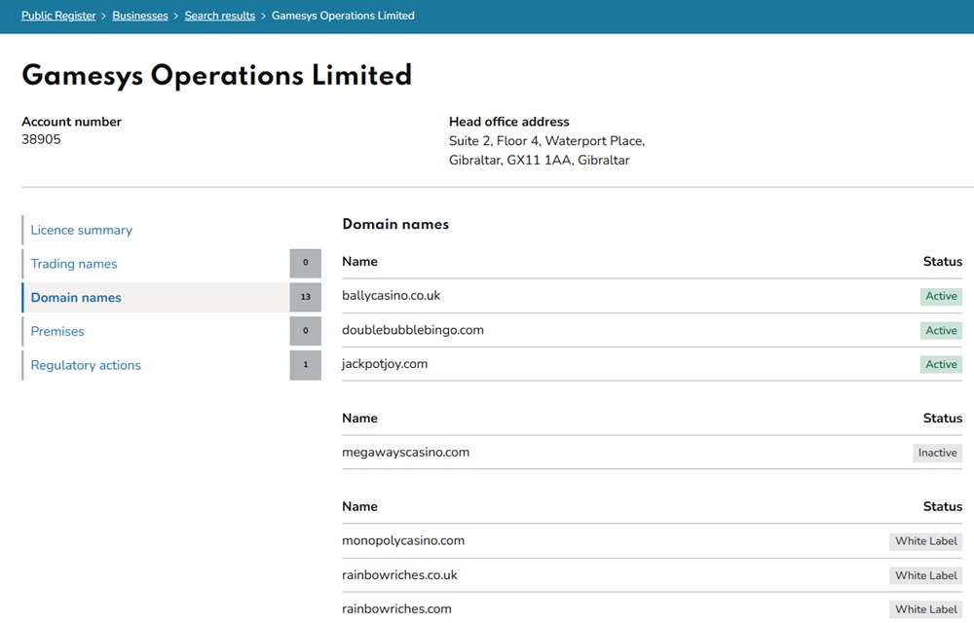This screenshot has height=623, width=974.
Task: Click address line Suite 2, Floor 4, Waterport Place
Action: (546, 141)
